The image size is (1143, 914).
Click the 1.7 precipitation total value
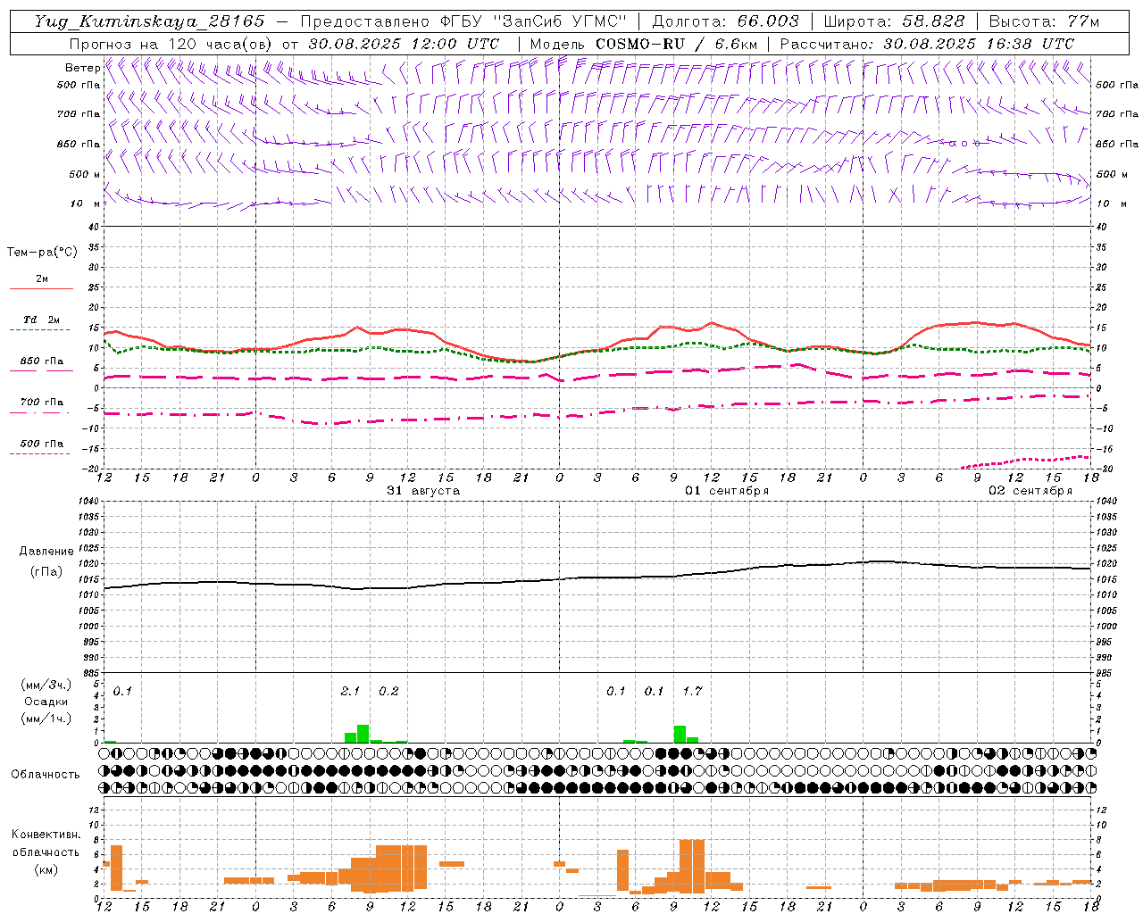[692, 691]
